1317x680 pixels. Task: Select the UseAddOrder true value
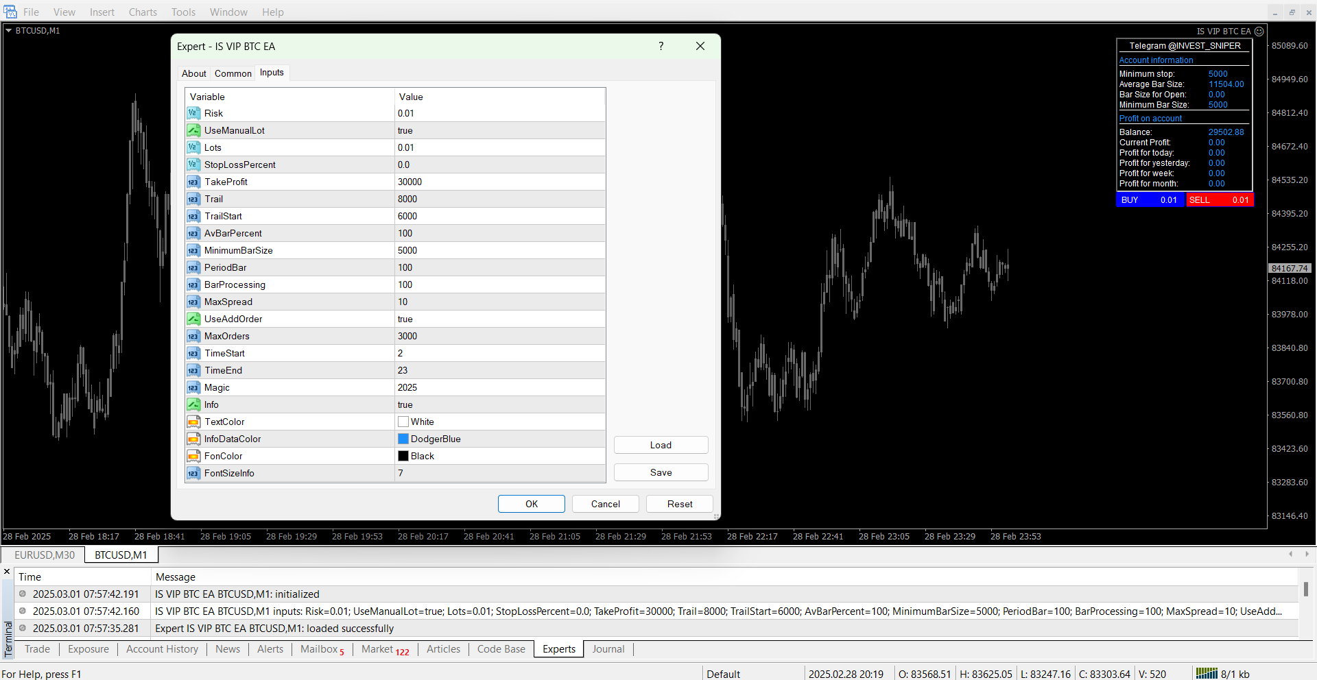pos(499,319)
